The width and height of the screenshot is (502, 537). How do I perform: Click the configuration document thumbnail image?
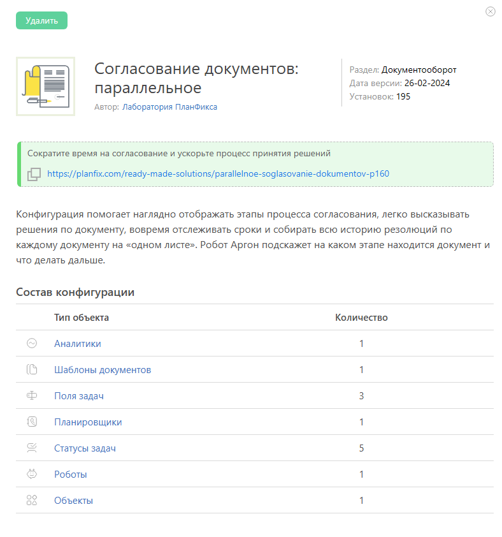45,86
